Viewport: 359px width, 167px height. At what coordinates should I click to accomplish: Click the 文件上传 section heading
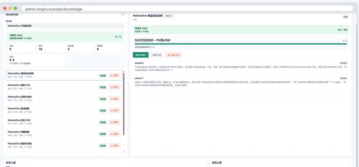(217, 163)
